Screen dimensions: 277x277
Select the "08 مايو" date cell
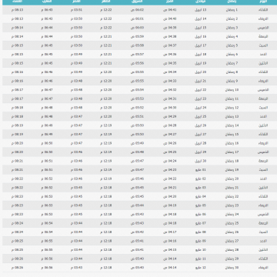[x=201, y=232]
